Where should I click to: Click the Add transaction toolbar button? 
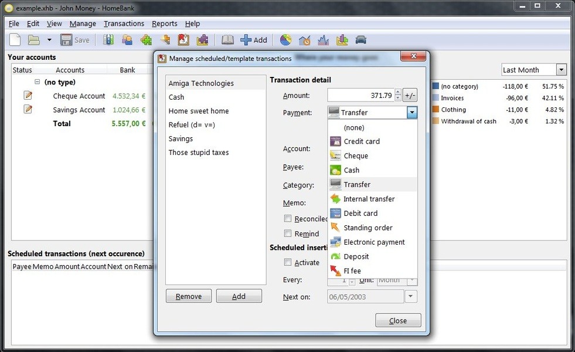point(253,40)
